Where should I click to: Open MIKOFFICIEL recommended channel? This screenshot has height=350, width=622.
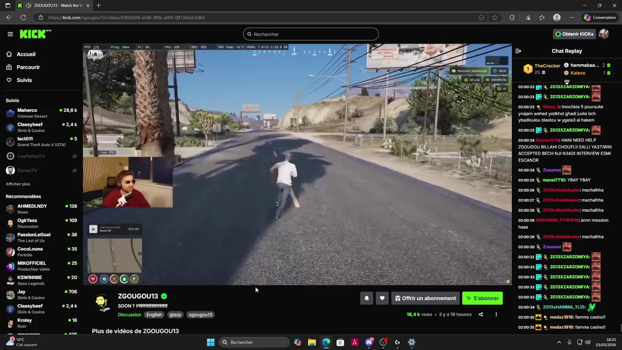pyautogui.click(x=41, y=266)
